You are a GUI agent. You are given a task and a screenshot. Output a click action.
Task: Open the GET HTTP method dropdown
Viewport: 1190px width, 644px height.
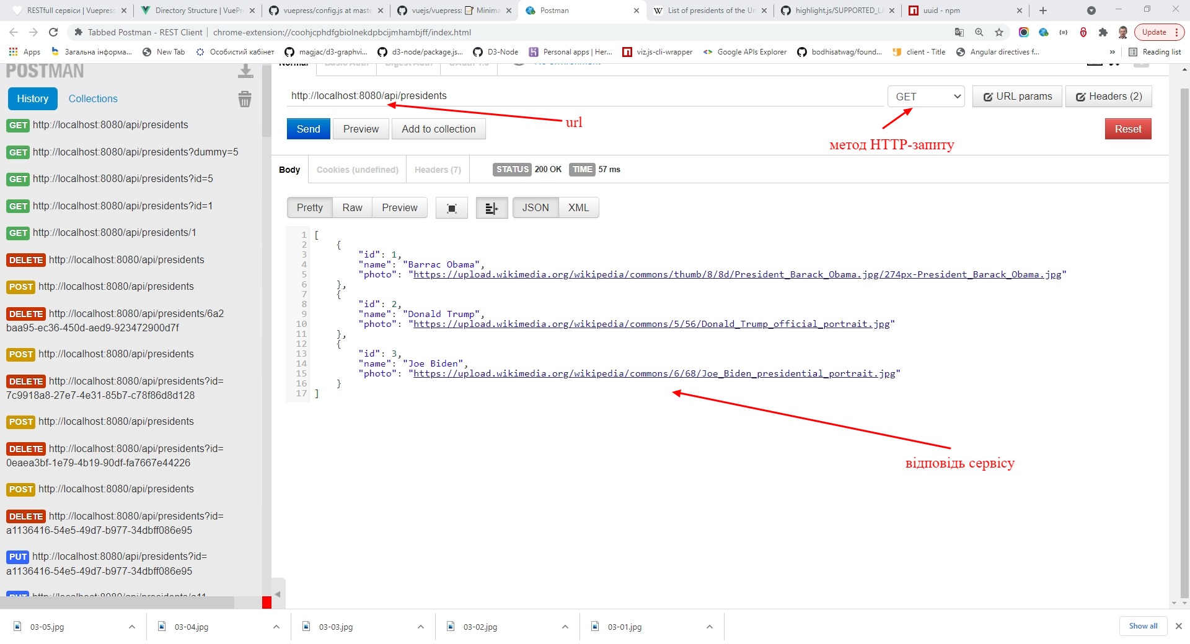coord(926,97)
